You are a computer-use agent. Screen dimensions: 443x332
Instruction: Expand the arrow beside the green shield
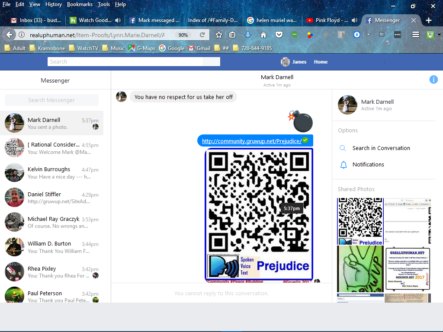(439, 35)
